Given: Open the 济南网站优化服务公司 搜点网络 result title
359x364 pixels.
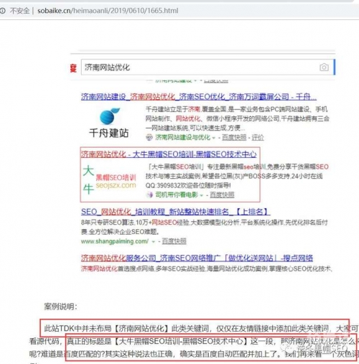Looking at the screenshot, I should (x=197, y=258).
